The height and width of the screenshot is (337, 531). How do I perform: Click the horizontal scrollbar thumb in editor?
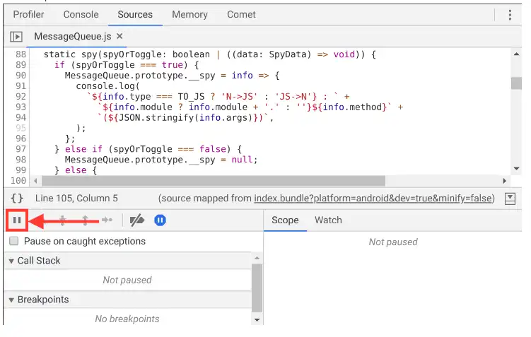point(214,181)
